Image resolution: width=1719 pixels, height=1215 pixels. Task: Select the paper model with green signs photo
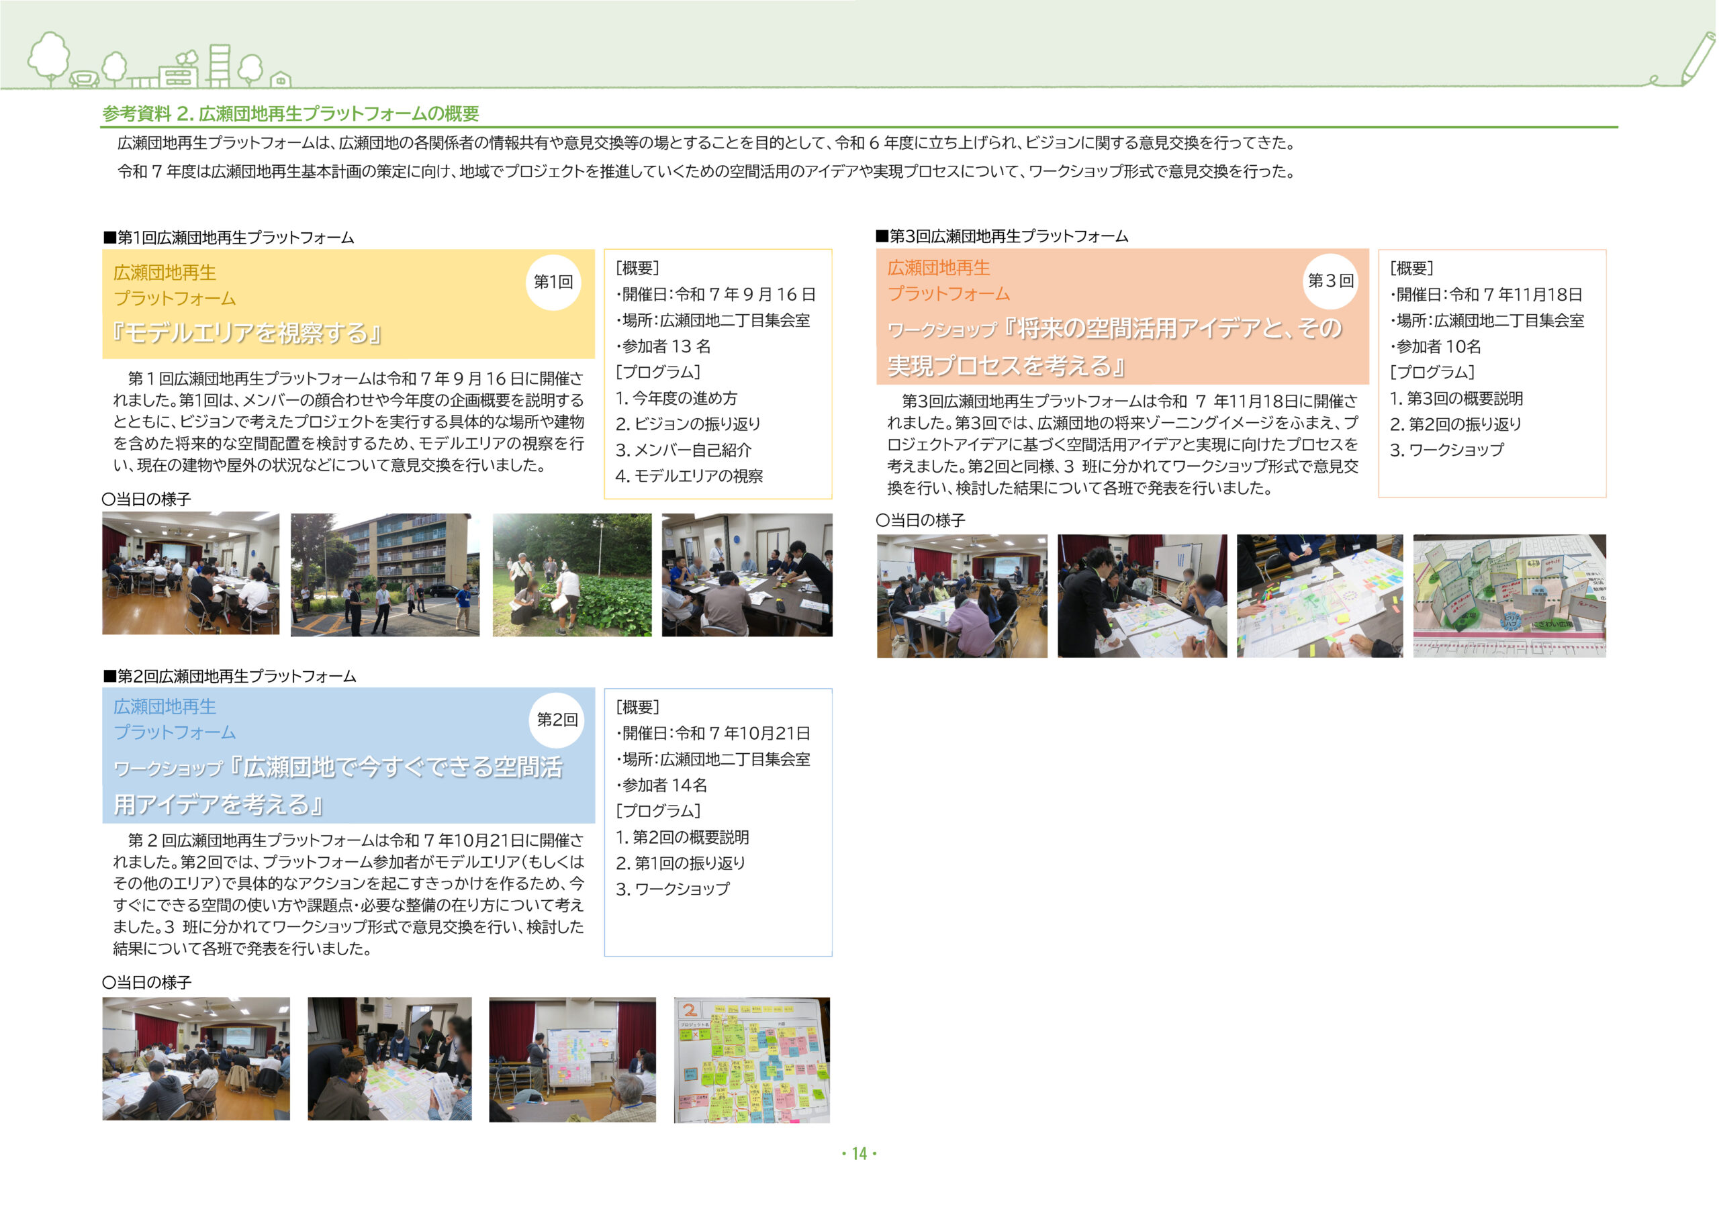[1509, 596]
